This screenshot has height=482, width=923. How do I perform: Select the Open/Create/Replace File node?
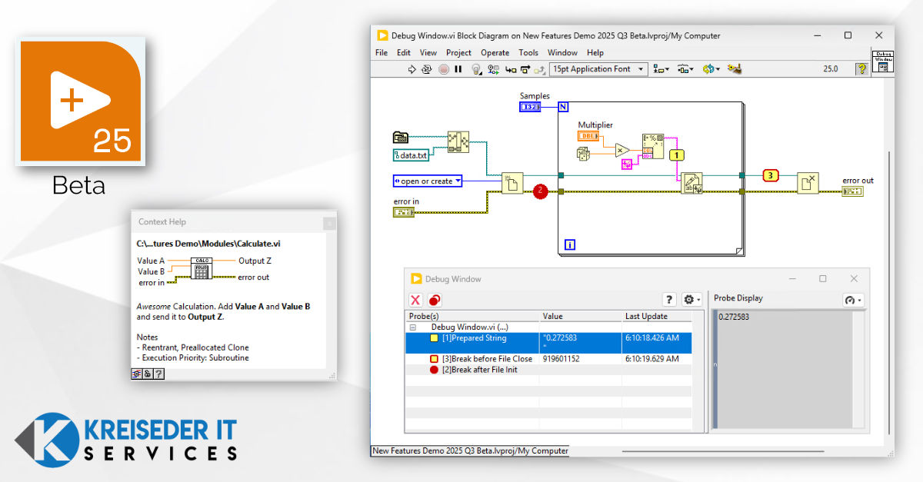point(512,183)
